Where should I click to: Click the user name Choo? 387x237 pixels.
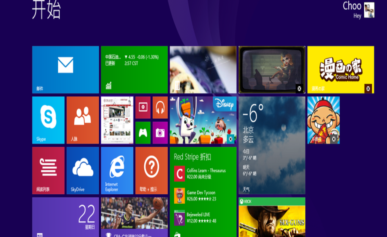[352, 6]
